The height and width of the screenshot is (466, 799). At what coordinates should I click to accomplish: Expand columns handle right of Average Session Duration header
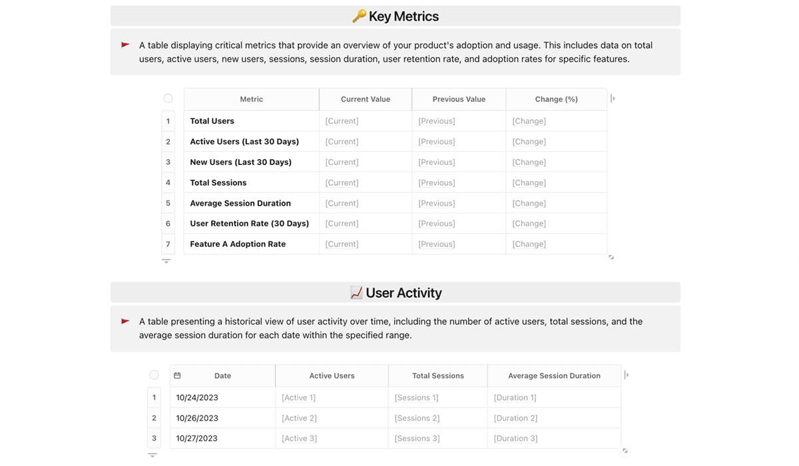[x=627, y=375]
